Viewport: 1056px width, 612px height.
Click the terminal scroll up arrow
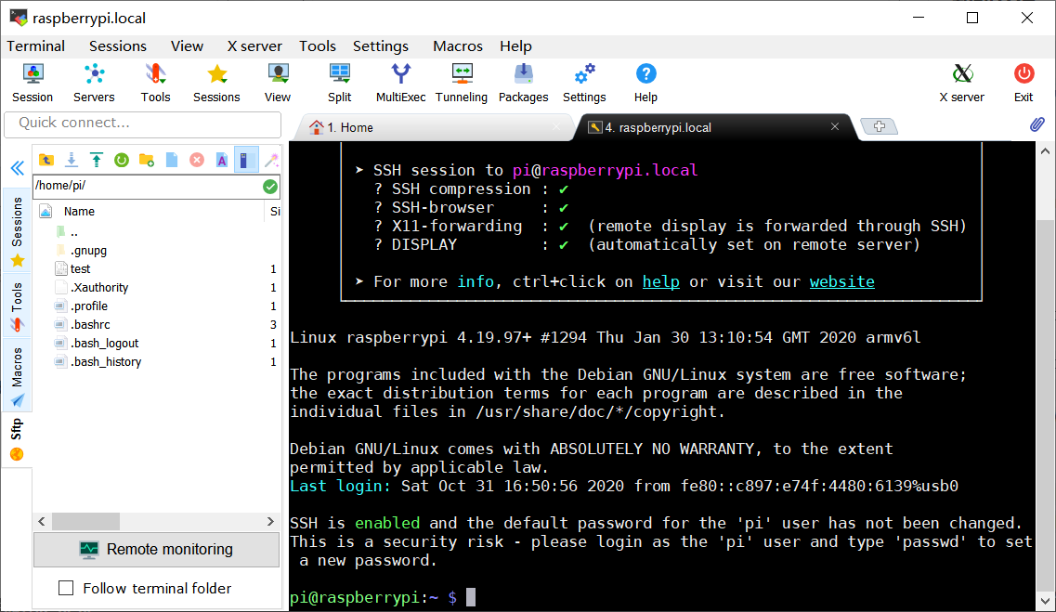[1045, 151]
